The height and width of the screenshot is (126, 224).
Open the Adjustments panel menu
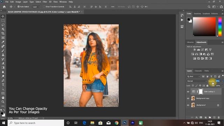(x=223, y=42)
